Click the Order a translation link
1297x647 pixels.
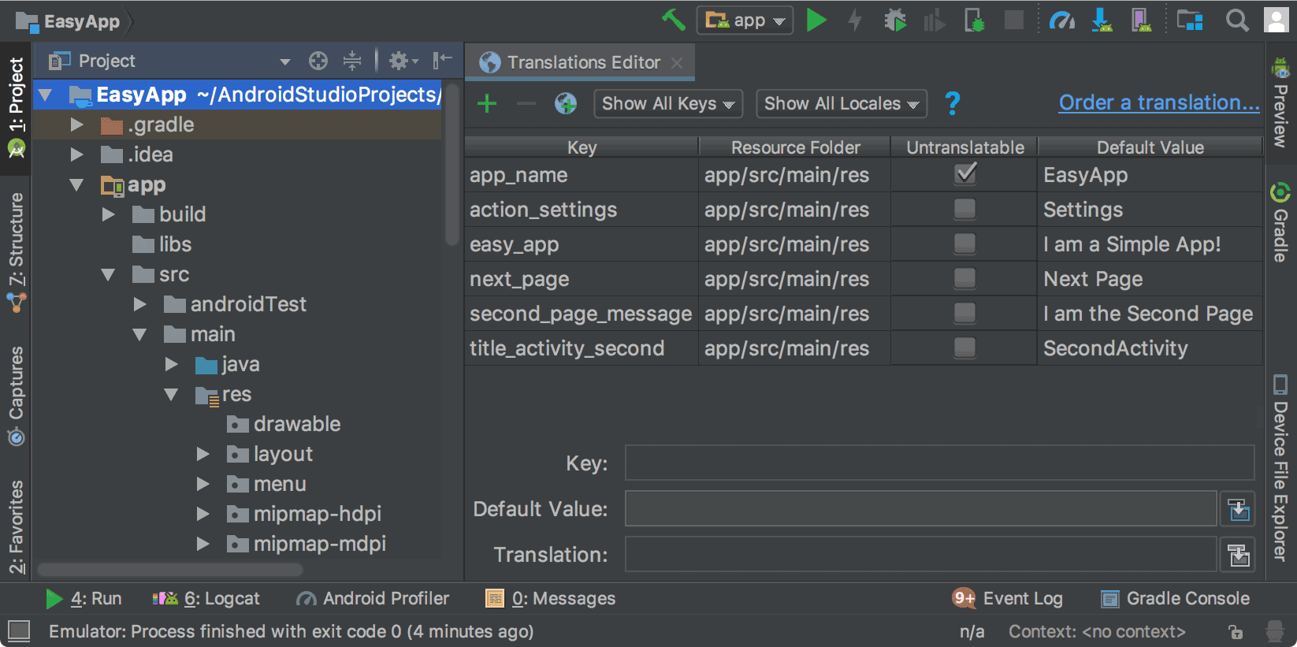1158,102
